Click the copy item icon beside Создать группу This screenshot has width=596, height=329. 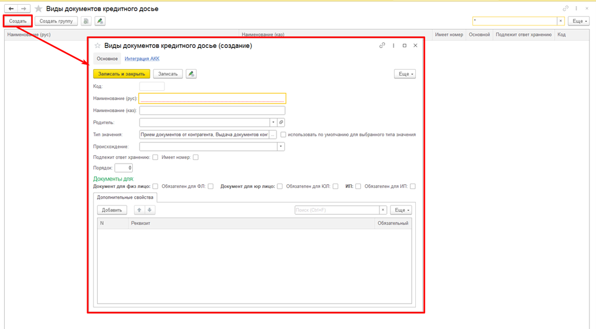coord(86,21)
